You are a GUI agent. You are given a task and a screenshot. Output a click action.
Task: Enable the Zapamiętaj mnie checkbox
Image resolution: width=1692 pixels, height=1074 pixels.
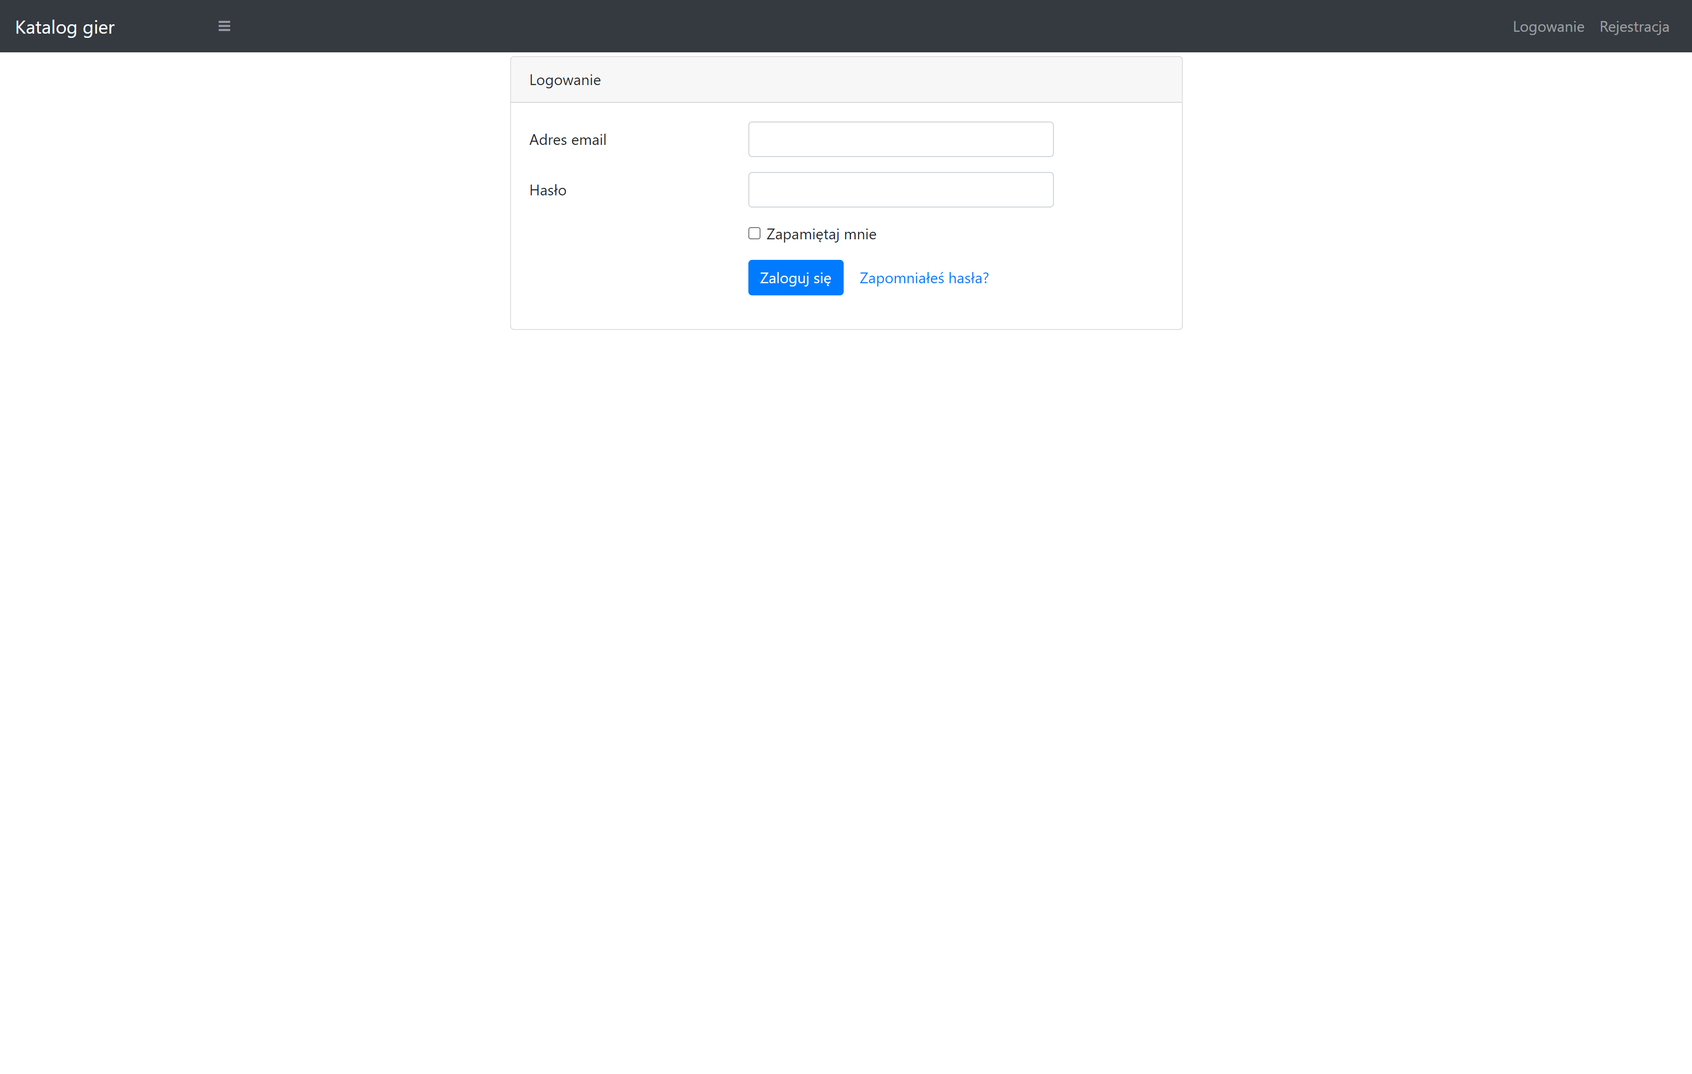pyautogui.click(x=754, y=233)
